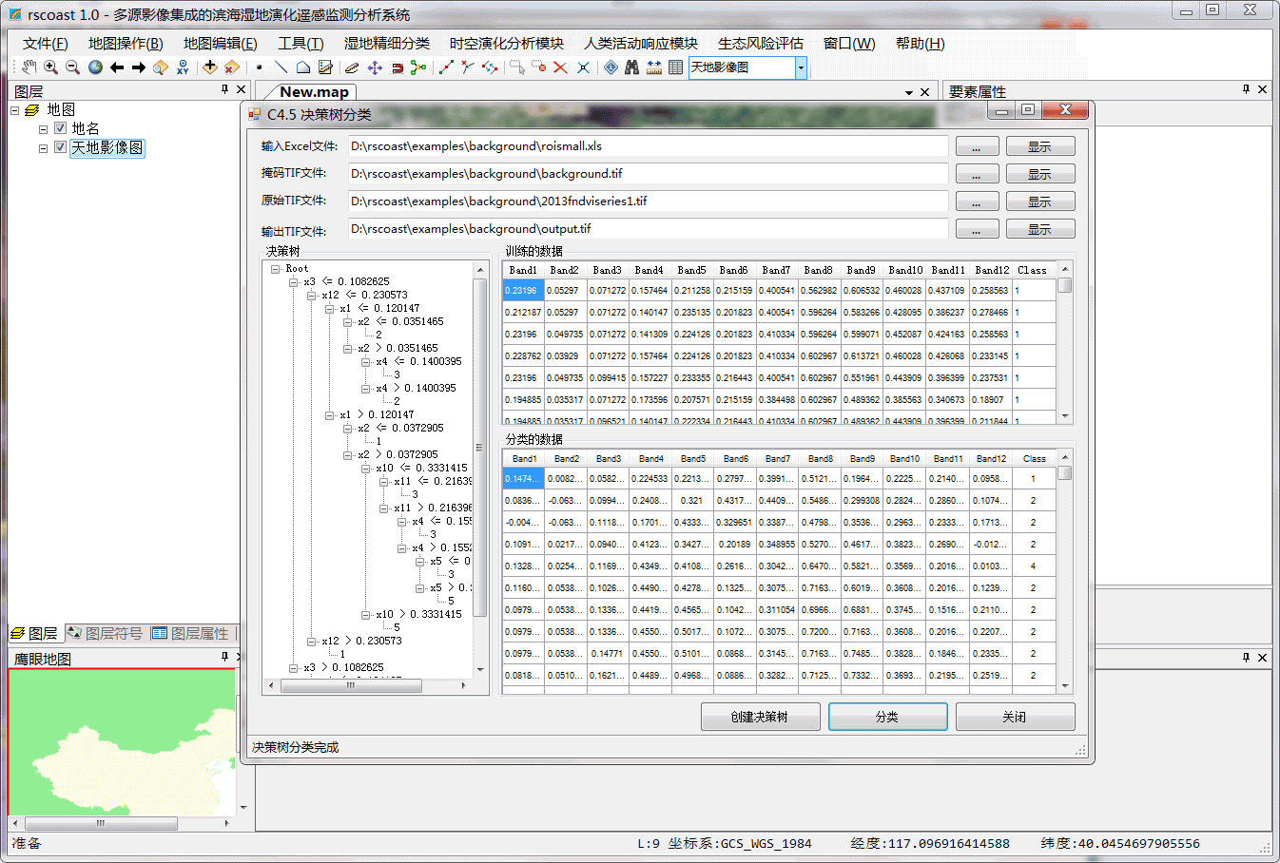
Task: Click the 分类 button
Action: pos(887,717)
